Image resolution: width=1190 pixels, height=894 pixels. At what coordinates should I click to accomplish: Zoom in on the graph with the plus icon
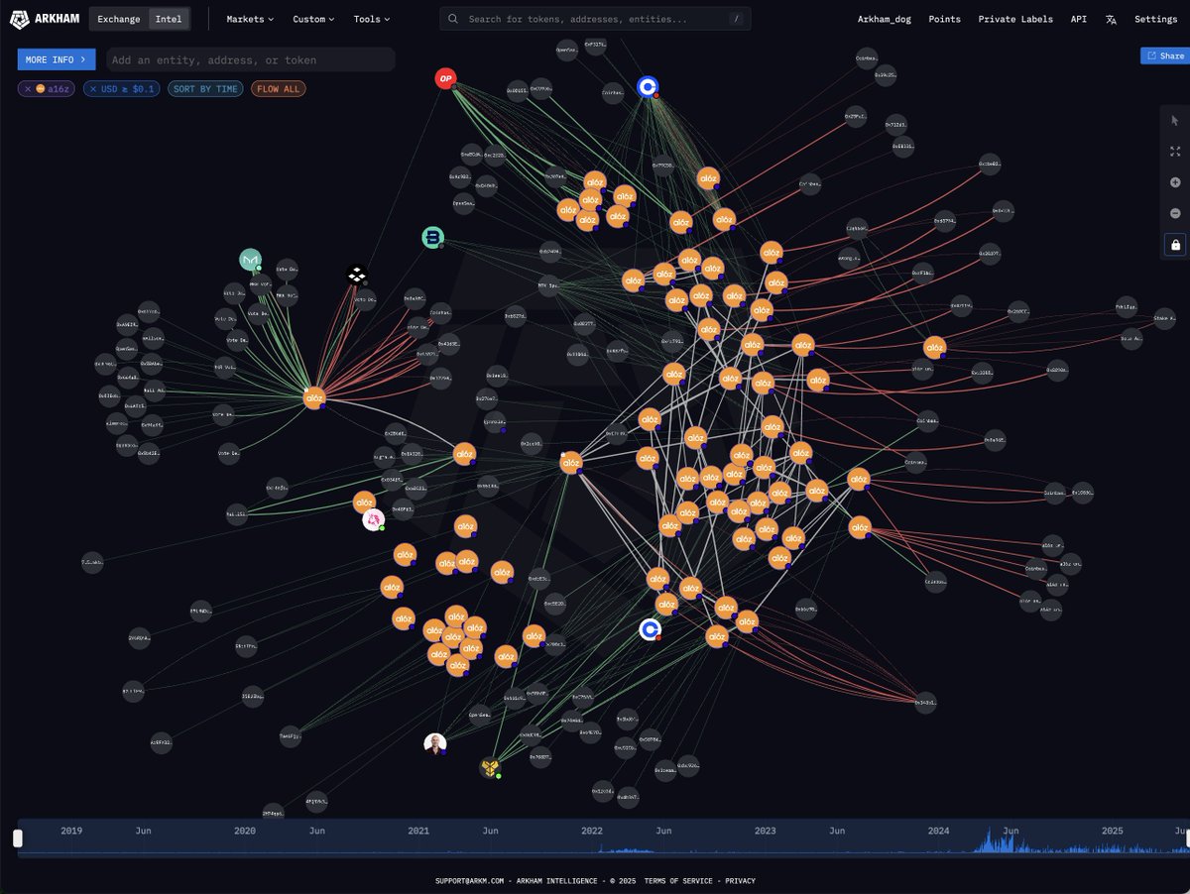click(1175, 182)
